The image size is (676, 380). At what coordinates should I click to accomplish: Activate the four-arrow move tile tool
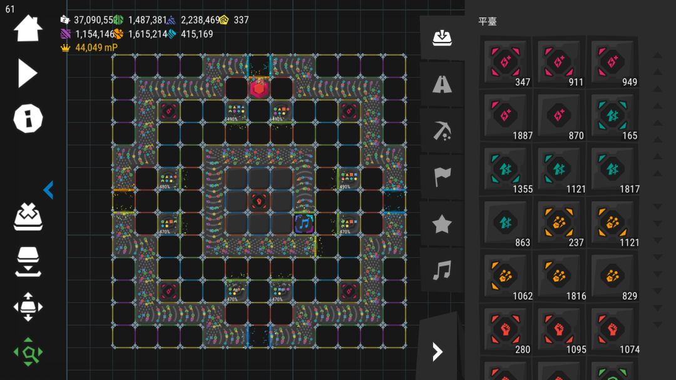click(x=28, y=307)
